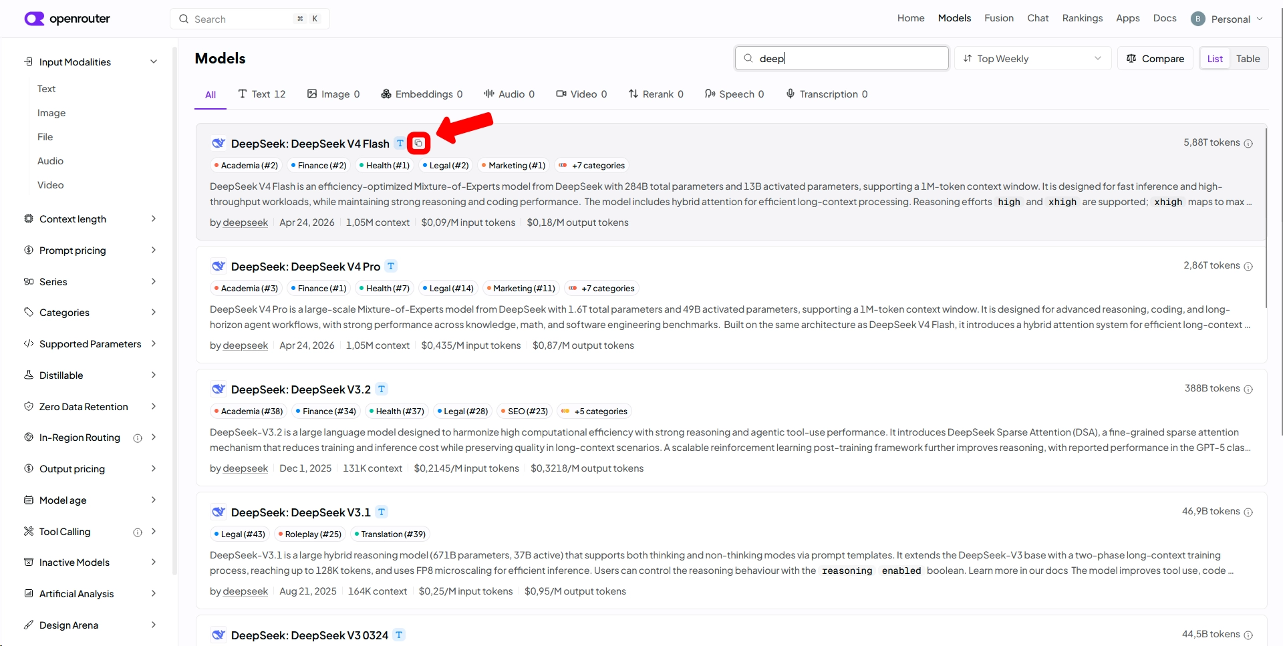The image size is (1283, 646).
Task: Click the OpenRouter logo
Action: click(x=67, y=19)
